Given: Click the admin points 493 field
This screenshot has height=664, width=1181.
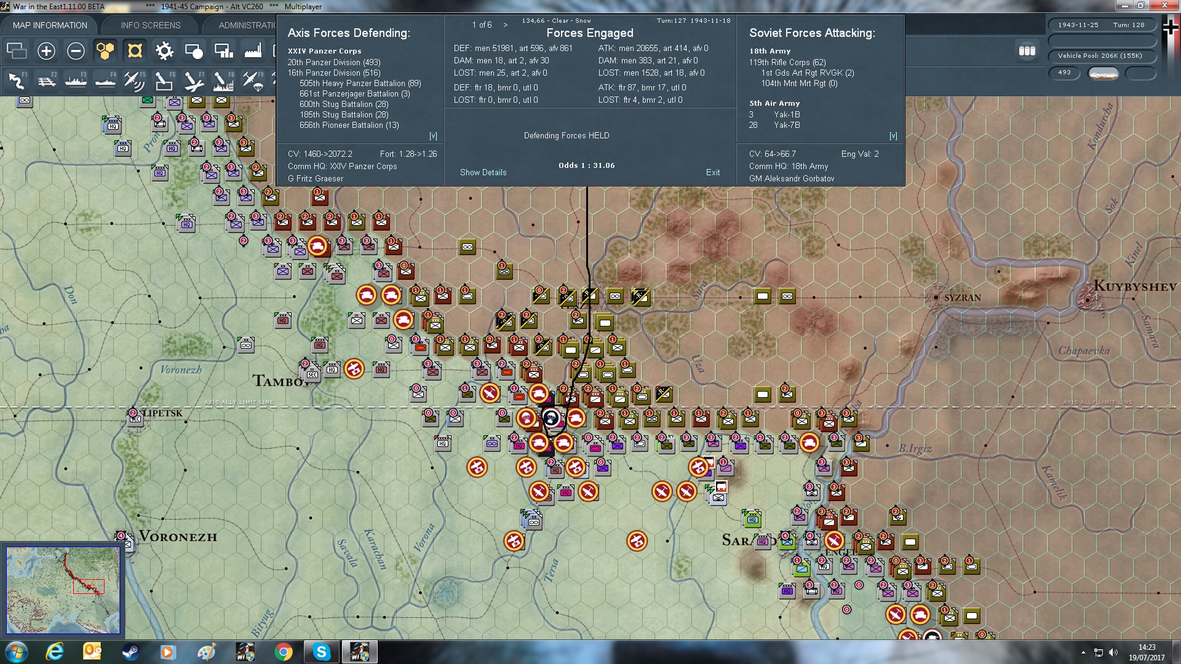Looking at the screenshot, I should point(1064,73).
